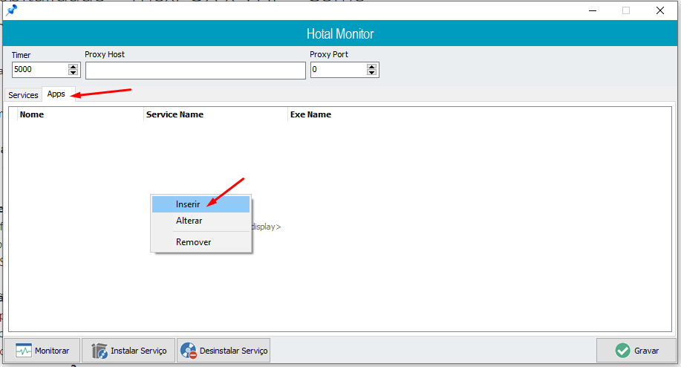Click the Monitorar button
This screenshot has width=681, height=367.
click(42, 351)
